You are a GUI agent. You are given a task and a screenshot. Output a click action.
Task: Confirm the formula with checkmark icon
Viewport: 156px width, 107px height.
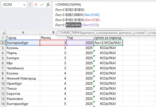point(42,5)
